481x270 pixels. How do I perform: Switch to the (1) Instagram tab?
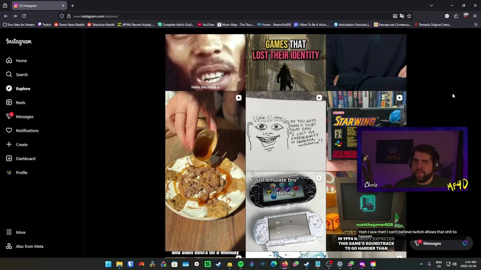tap(39, 6)
